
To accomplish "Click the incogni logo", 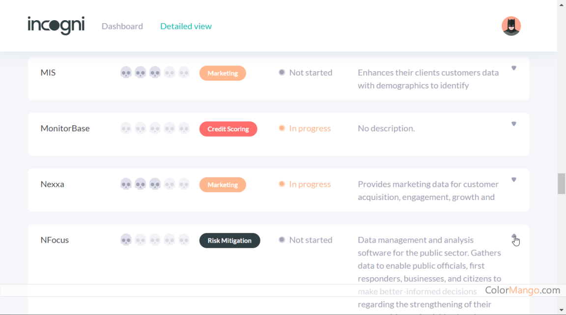I will coord(56,26).
